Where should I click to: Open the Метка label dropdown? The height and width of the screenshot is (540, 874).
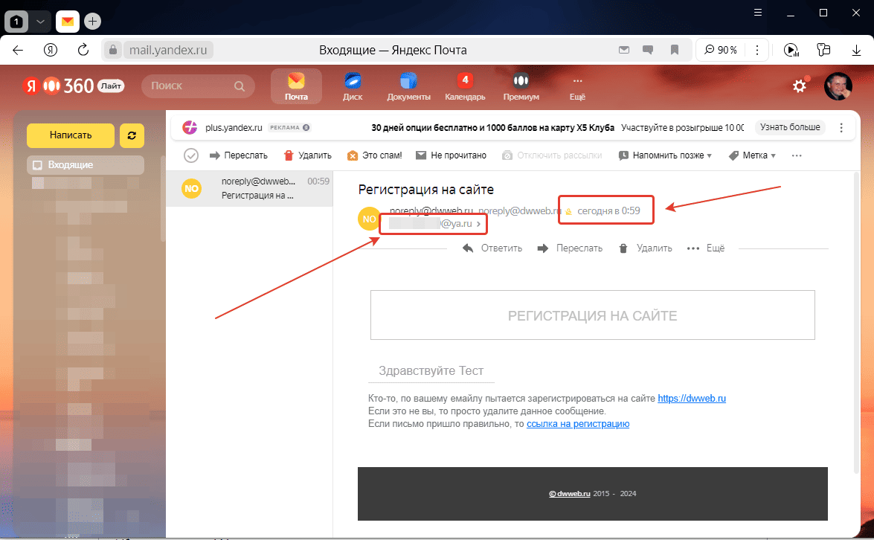[x=753, y=155]
